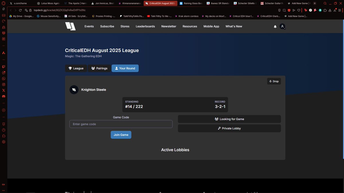Open sidebar settings gear icon

(3, 142)
